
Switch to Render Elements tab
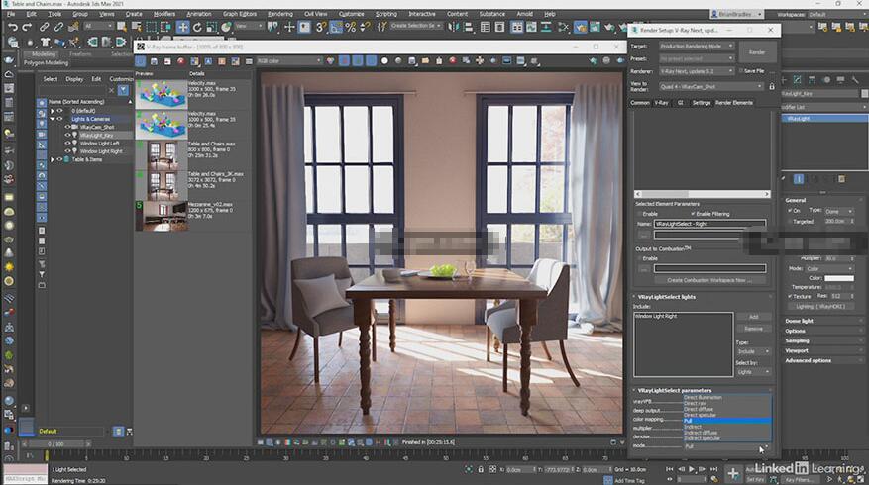[x=734, y=102]
